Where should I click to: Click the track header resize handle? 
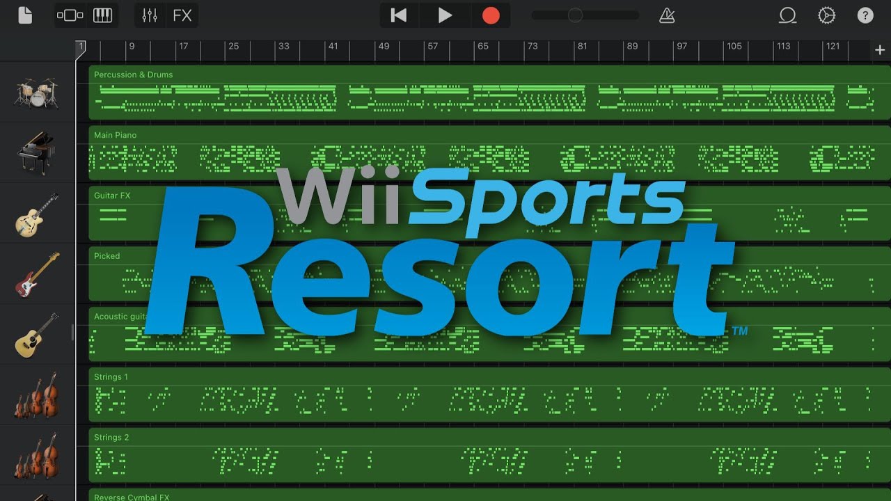coord(72,333)
